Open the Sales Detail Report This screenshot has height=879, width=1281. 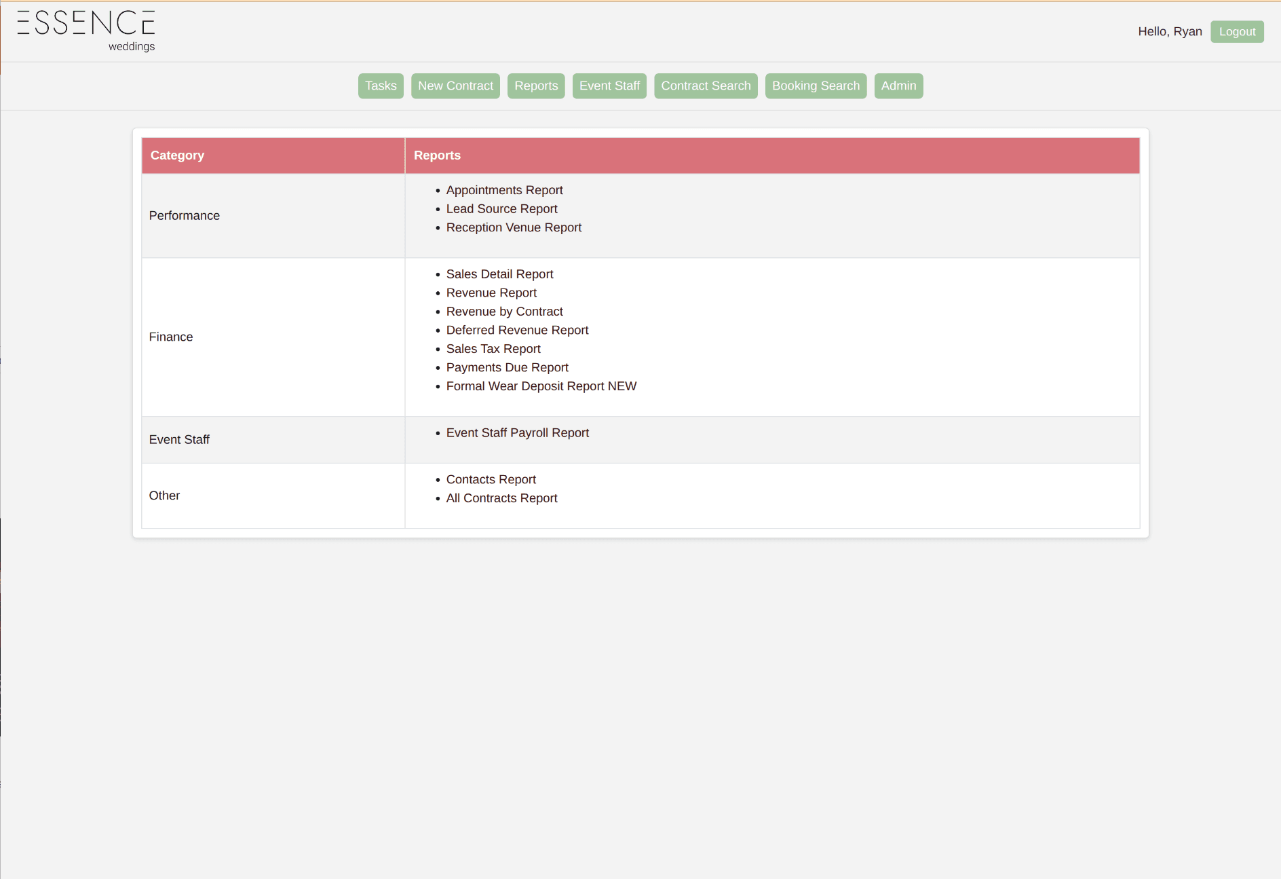pos(499,274)
